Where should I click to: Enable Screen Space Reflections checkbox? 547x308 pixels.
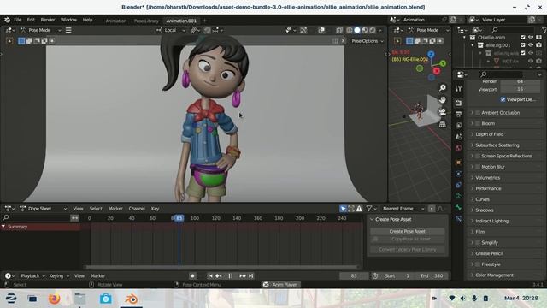coord(478,156)
